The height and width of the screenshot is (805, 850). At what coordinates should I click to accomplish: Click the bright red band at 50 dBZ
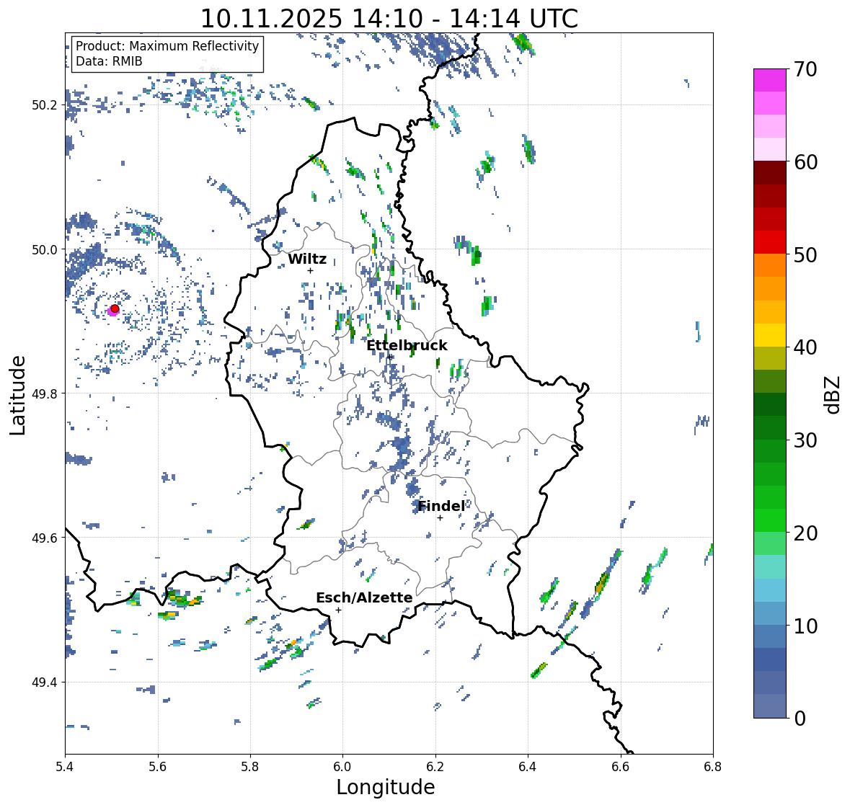[769, 242]
